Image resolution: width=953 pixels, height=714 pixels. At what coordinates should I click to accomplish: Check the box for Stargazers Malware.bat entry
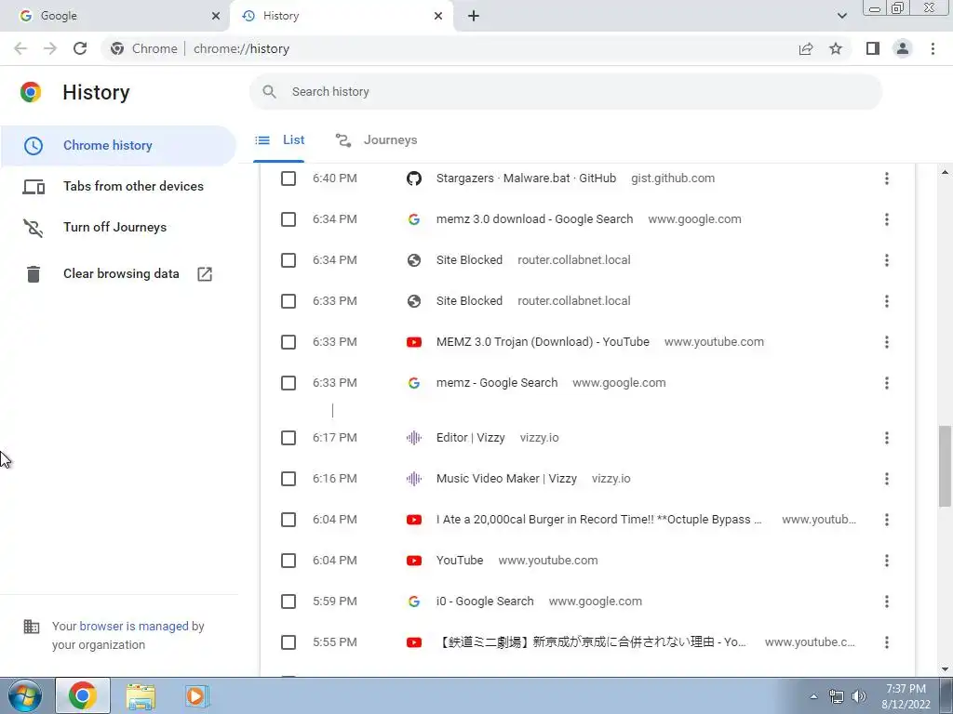[x=289, y=178]
